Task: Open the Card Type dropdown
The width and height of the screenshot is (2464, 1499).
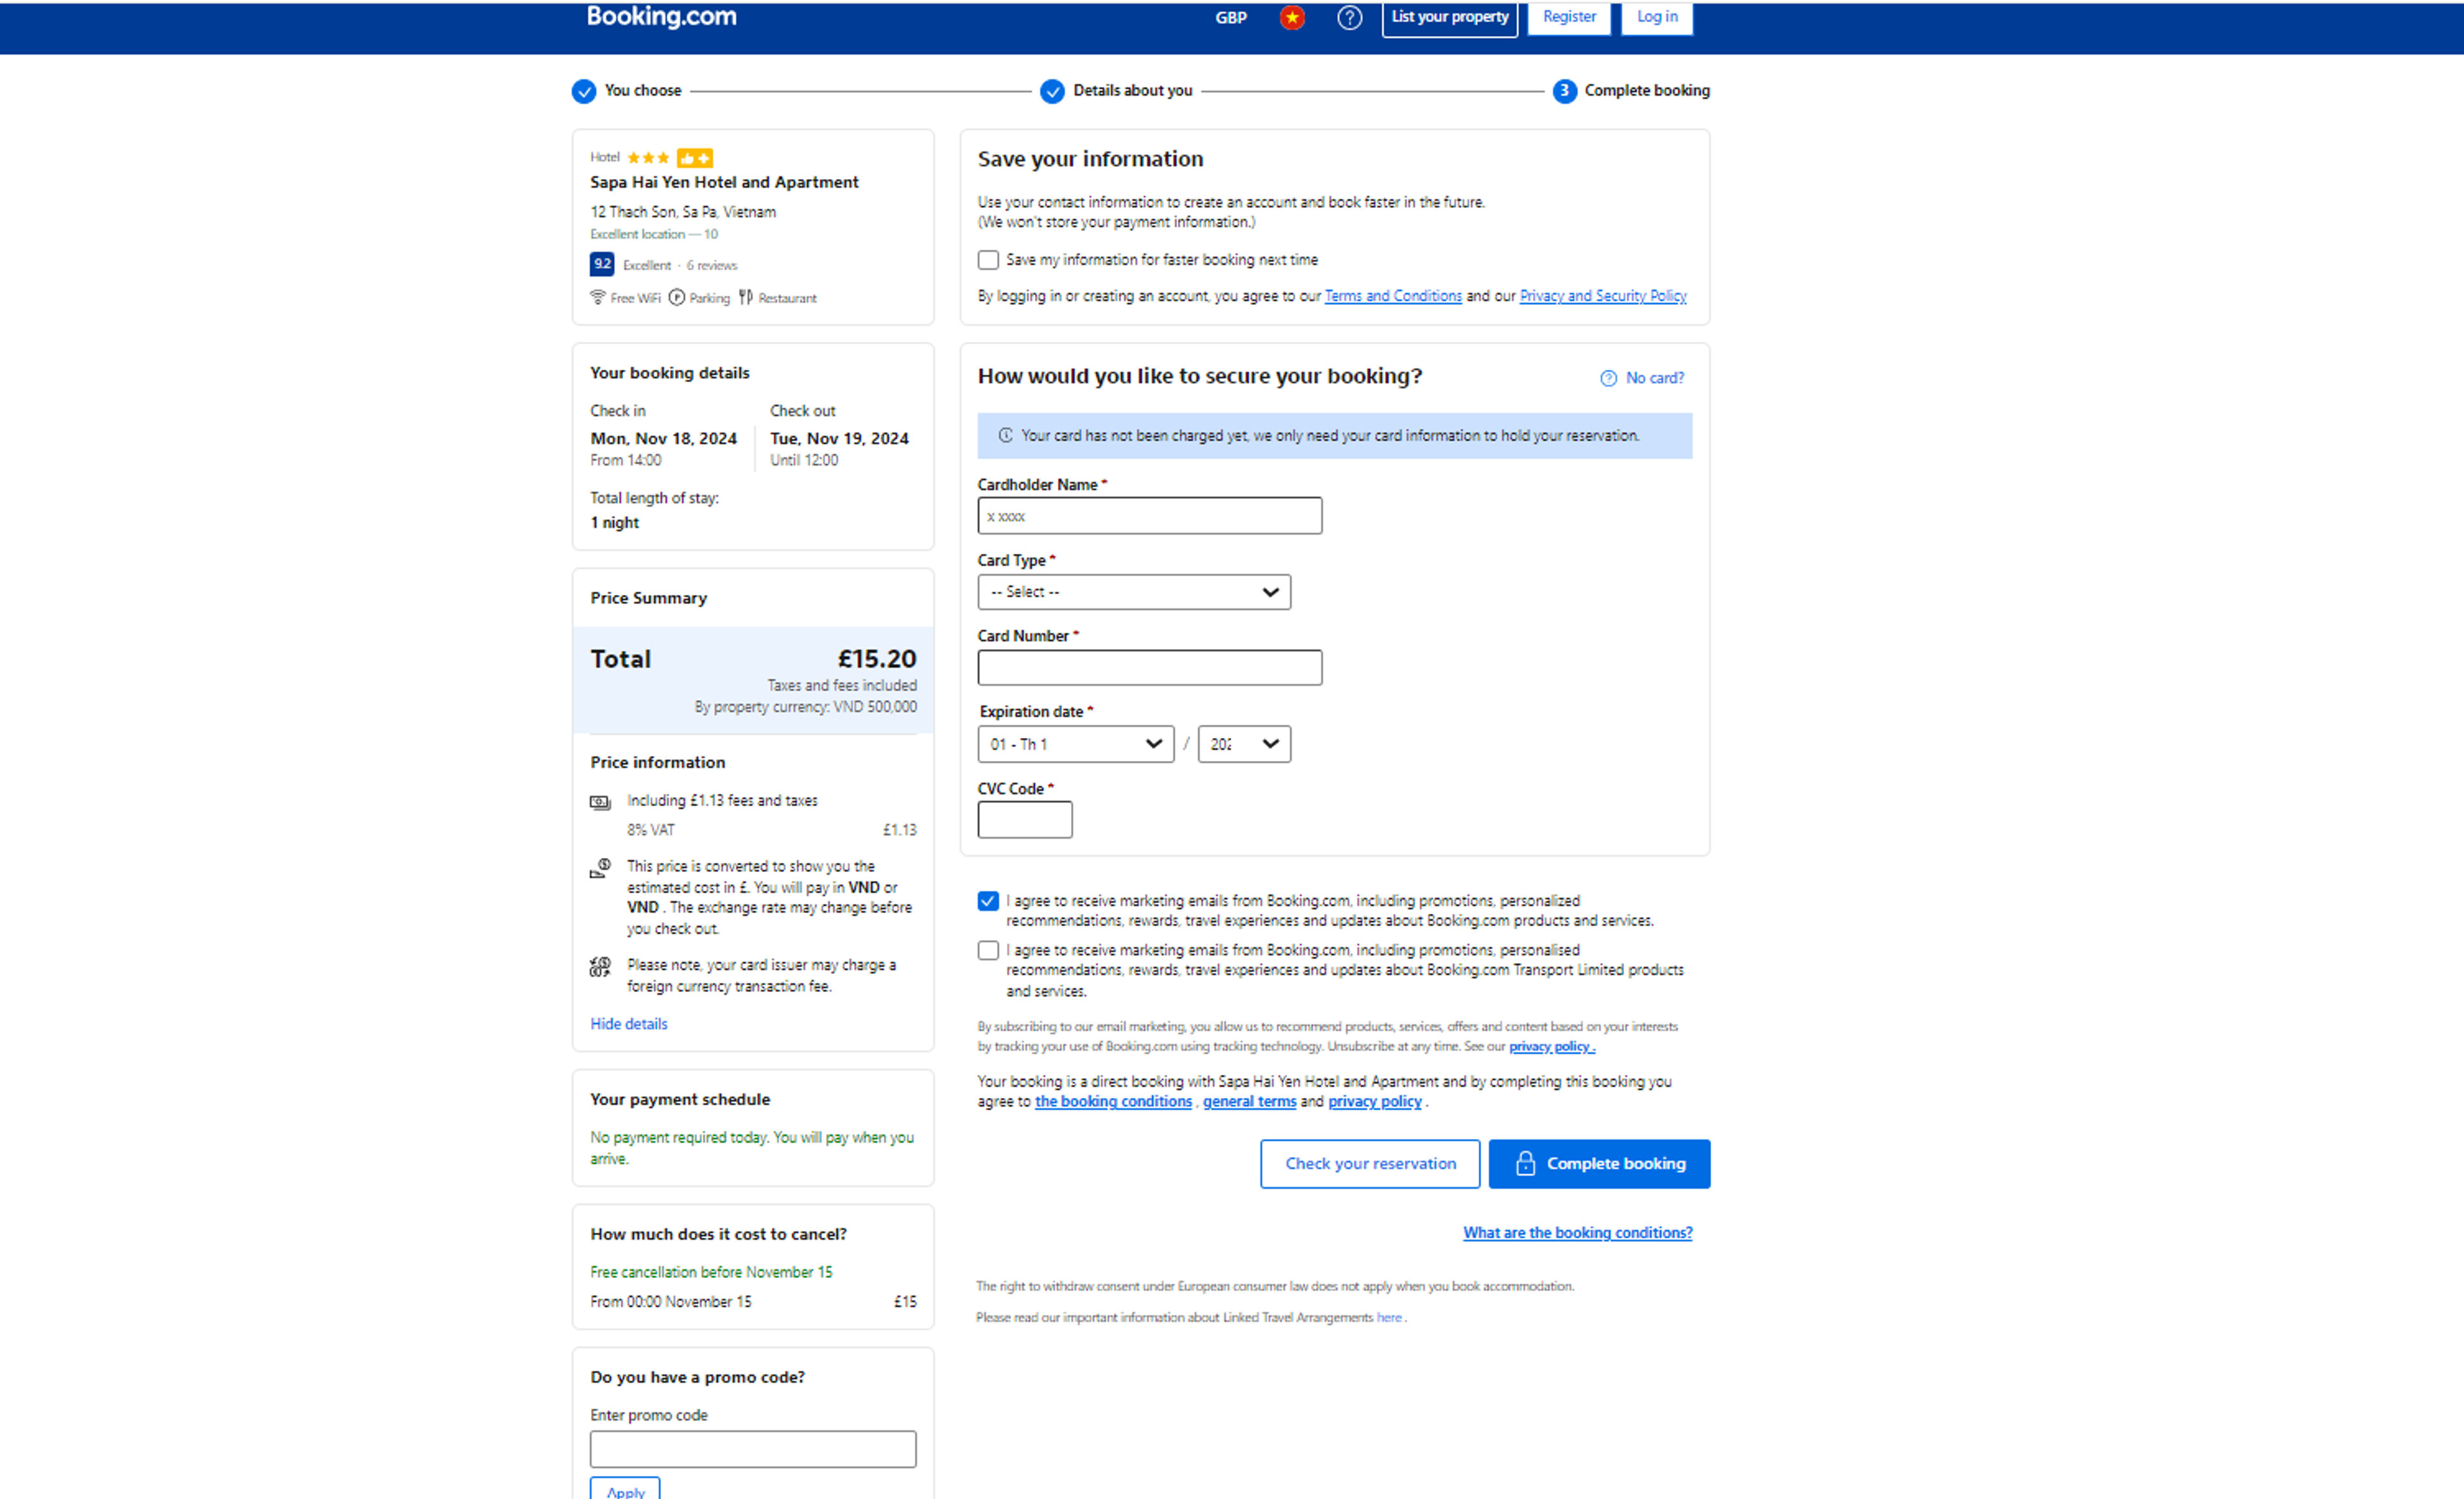Action: click(x=1134, y=591)
